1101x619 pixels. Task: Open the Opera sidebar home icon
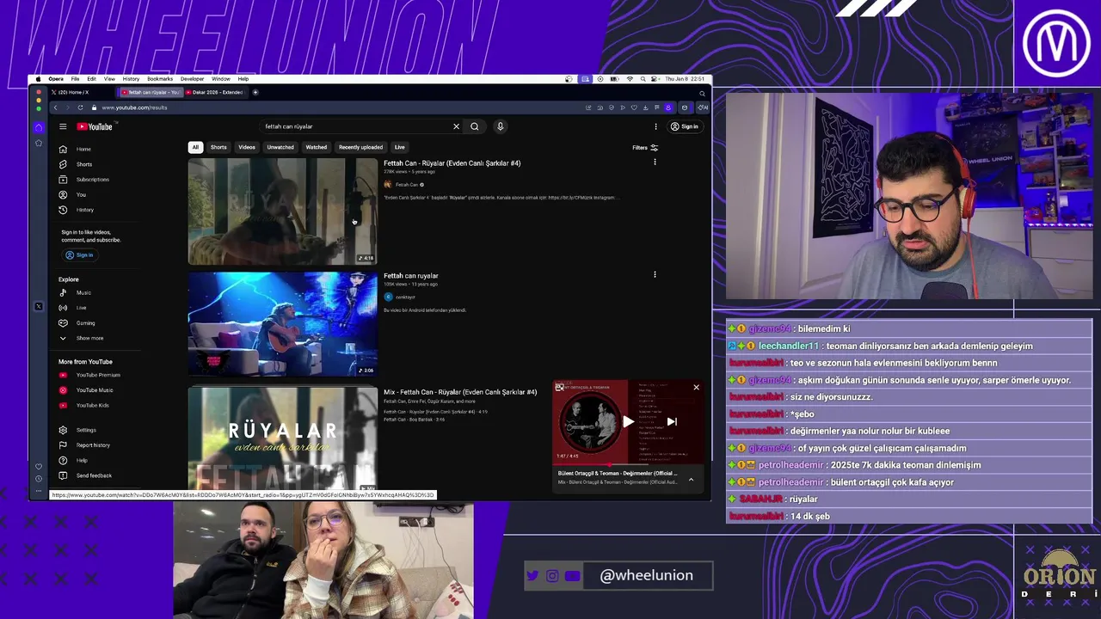39,126
